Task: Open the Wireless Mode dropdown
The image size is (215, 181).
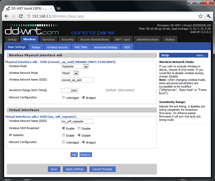Action: click(x=75, y=66)
